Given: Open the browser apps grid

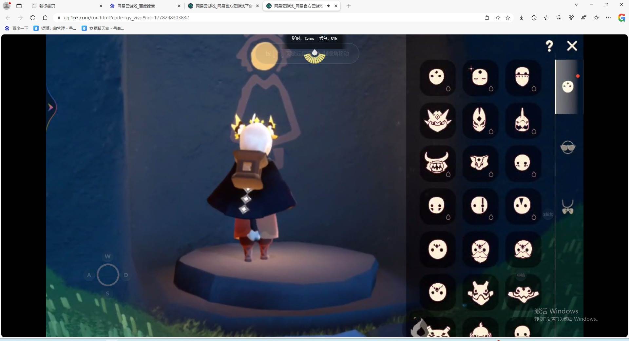Looking at the screenshot, I should (x=571, y=18).
